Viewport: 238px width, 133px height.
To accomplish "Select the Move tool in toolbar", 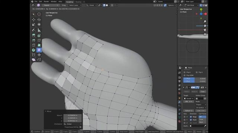I will tap(33, 20).
